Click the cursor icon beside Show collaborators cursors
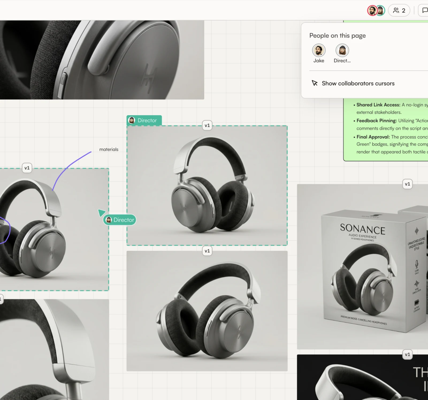428x400 pixels. tap(315, 83)
